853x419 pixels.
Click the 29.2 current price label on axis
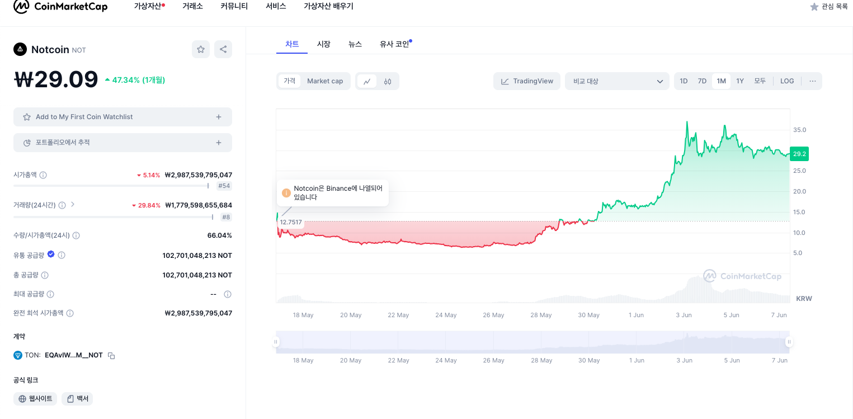tap(799, 154)
